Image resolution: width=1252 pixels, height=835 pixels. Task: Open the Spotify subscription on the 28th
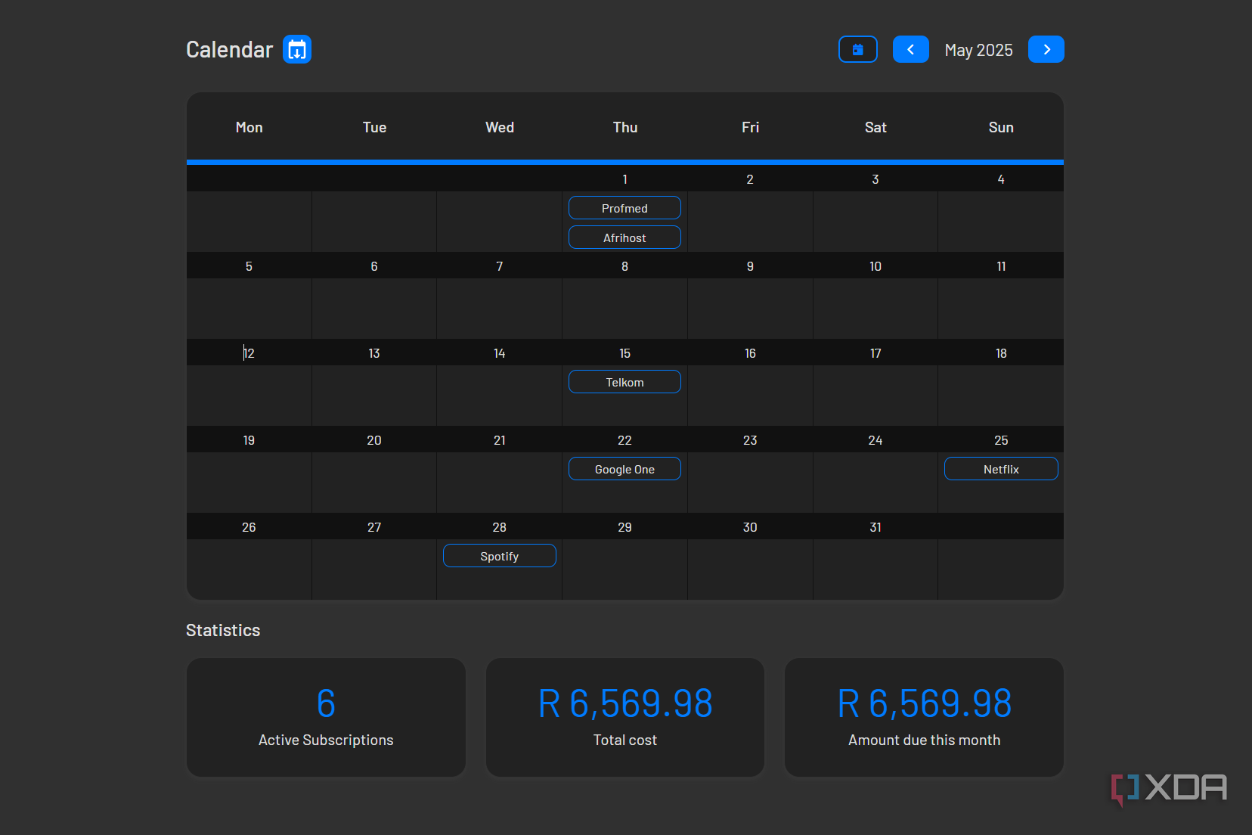500,556
